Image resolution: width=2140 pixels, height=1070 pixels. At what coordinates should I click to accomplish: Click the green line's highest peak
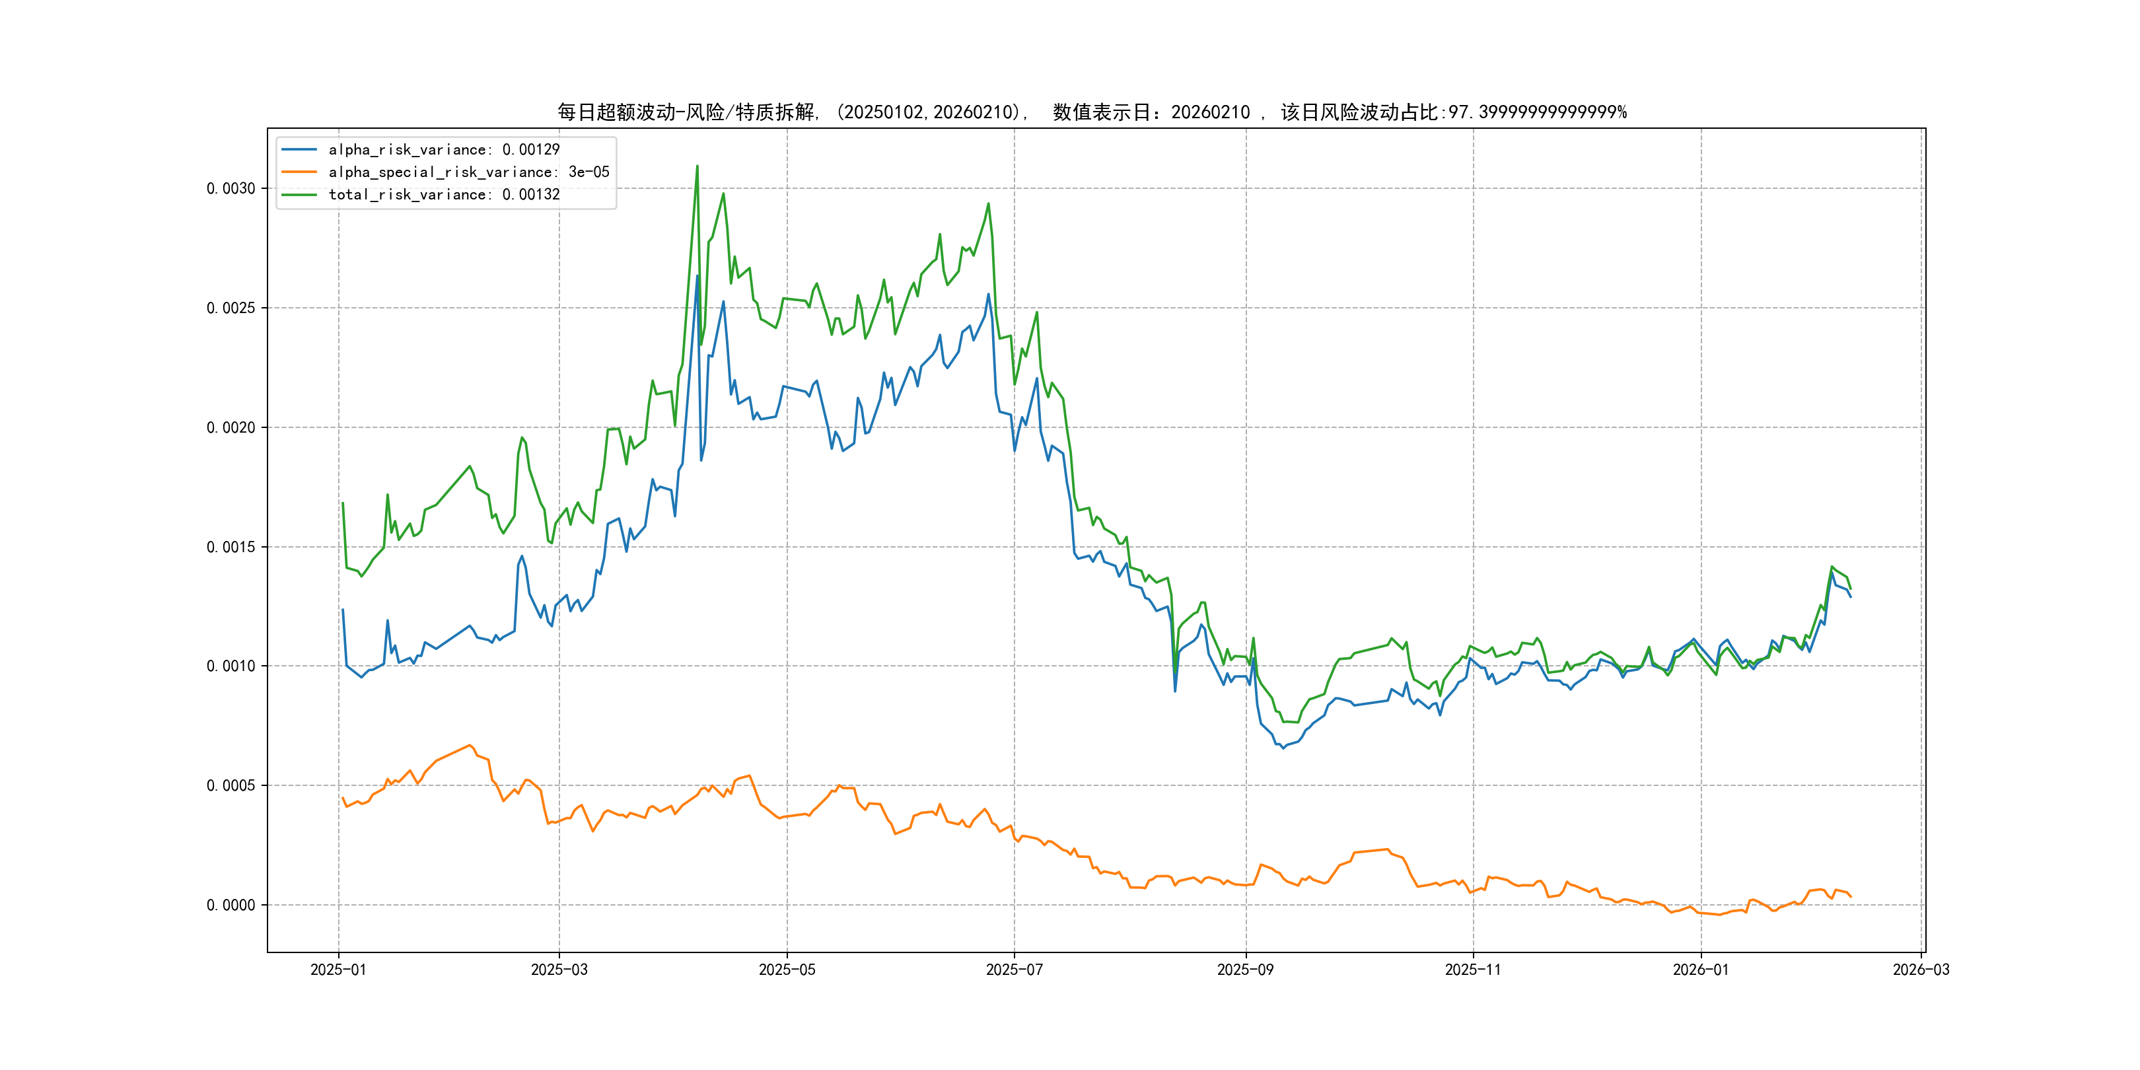coord(697,166)
